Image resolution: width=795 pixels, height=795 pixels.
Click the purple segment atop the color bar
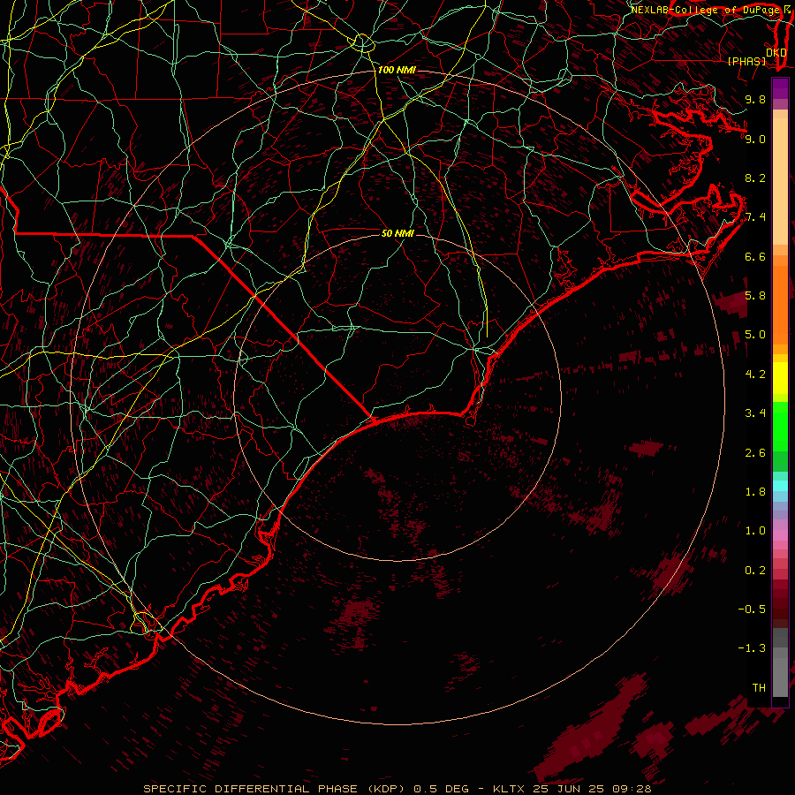(x=780, y=89)
